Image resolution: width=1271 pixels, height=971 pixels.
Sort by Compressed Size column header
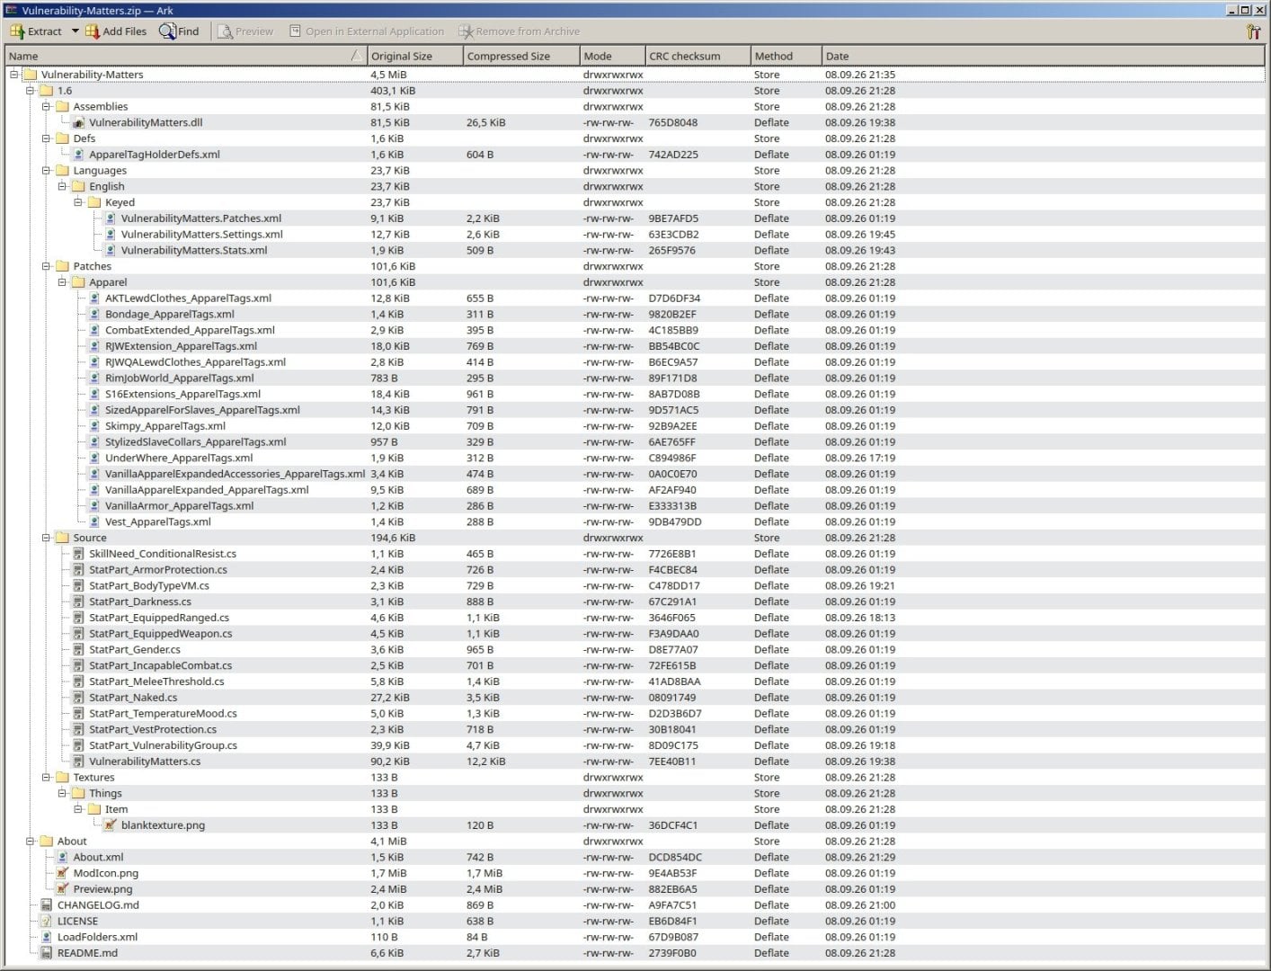click(x=520, y=56)
